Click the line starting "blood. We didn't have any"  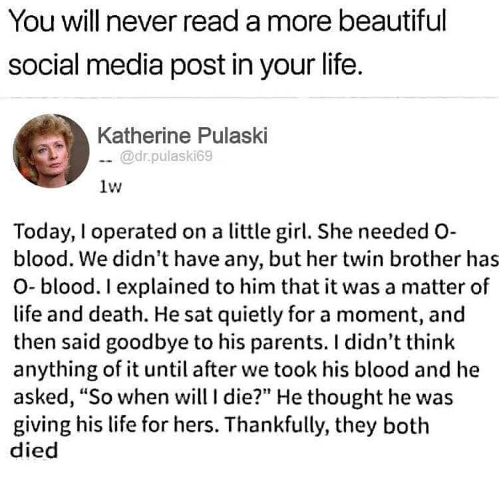[253, 261]
